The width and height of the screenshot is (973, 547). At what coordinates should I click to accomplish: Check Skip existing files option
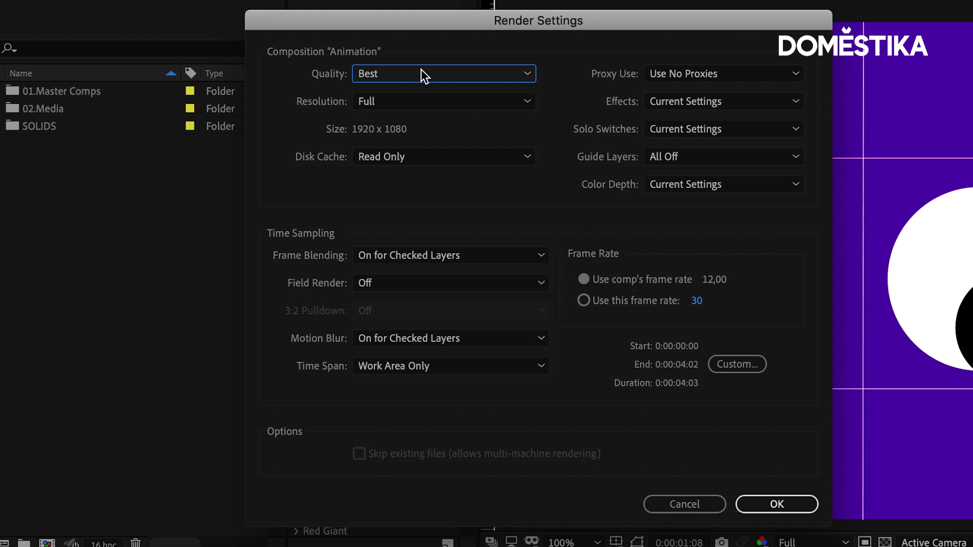tap(359, 453)
